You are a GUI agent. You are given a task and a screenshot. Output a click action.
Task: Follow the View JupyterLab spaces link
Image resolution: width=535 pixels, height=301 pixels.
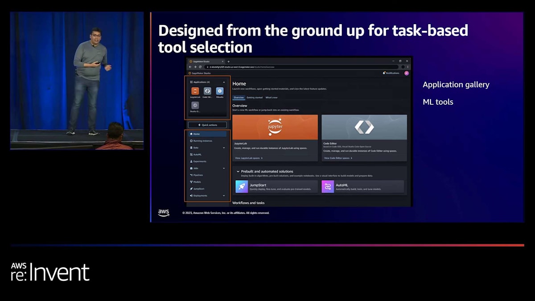tap(249, 158)
